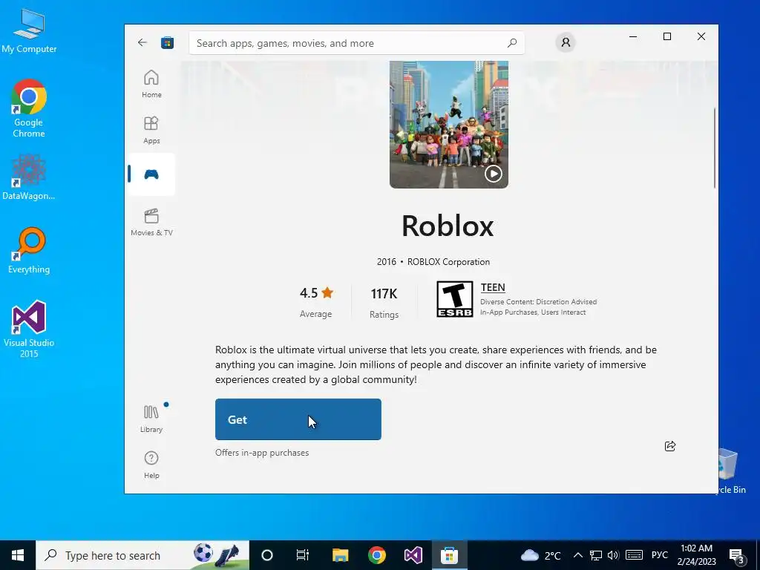Close the Microsoft Store window

[x=701, y=36]
